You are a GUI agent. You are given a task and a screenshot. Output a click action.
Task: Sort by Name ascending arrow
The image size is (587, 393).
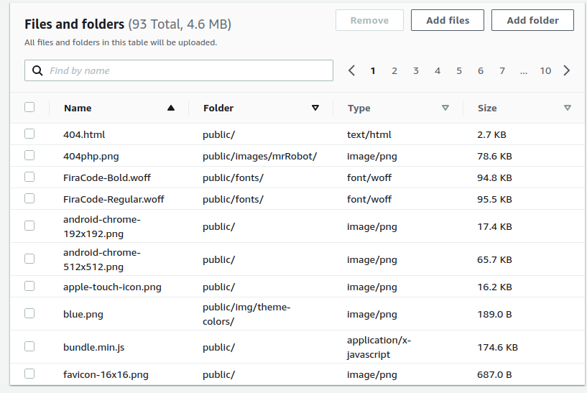(171, 108)
